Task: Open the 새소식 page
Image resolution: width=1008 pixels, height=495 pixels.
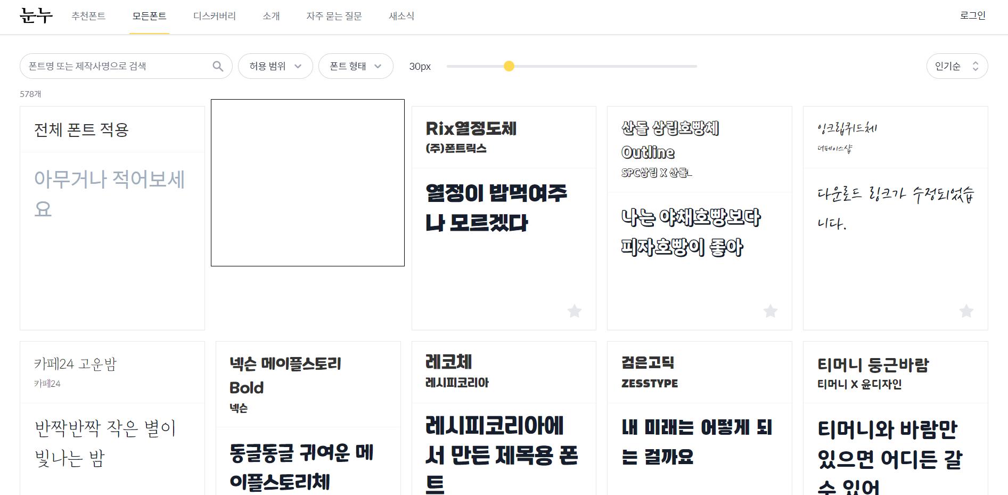Action: click(x=401, y=16)
